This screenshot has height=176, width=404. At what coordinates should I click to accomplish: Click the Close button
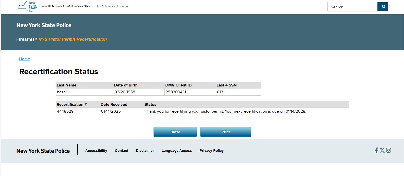pos(175,132)
